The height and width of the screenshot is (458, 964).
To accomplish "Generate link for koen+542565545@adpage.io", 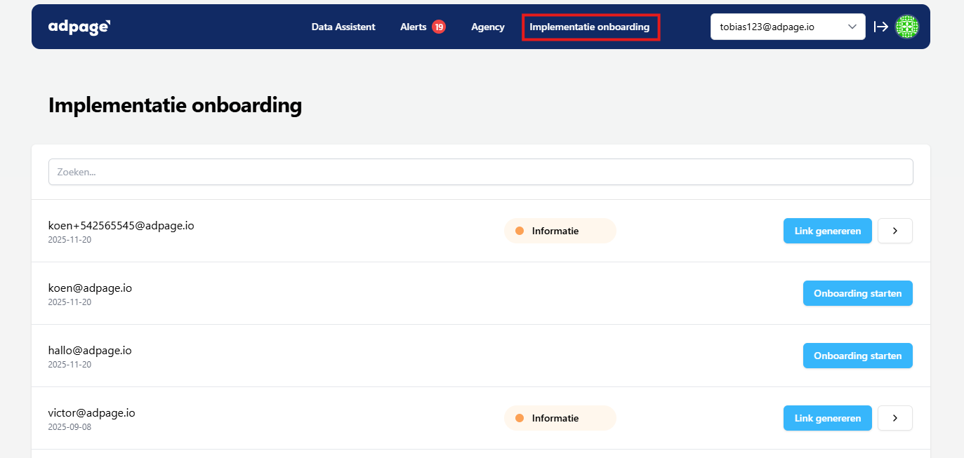I will click(827, 231).
